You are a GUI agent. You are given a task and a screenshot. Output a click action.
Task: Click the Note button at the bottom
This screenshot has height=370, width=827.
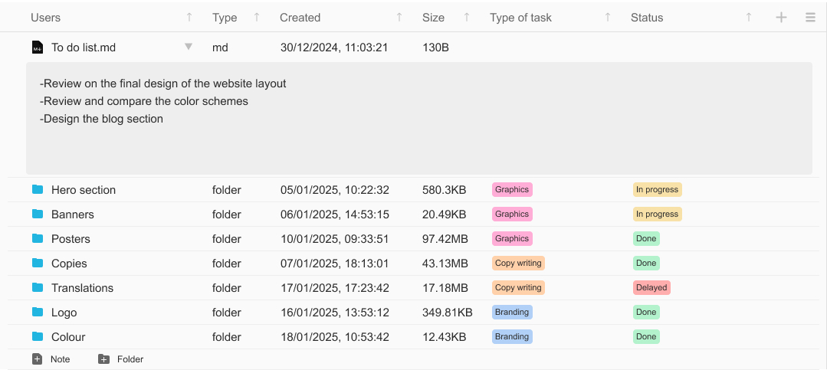tap(51, 359)
